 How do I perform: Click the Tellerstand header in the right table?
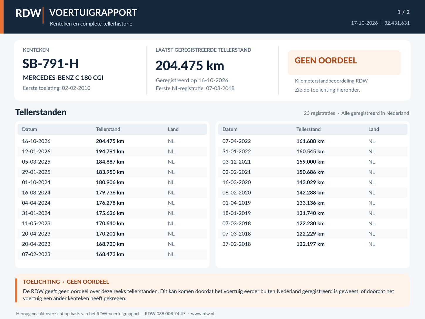point(308,129)
